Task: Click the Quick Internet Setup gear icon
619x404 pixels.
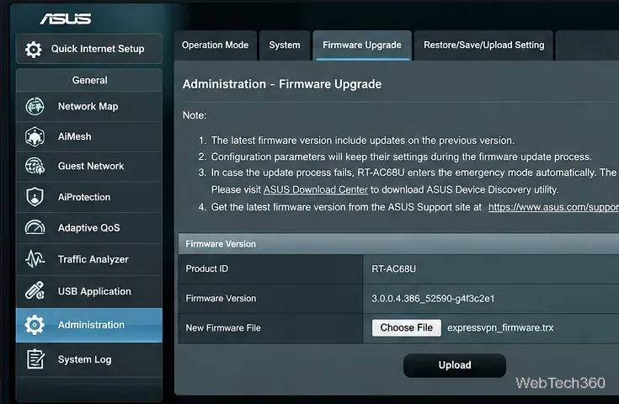Action: (x=34, y=50)
